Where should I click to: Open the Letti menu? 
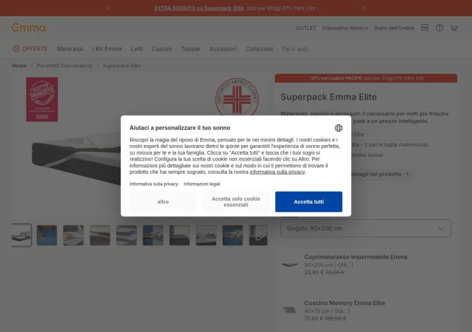tap(136, 49)
